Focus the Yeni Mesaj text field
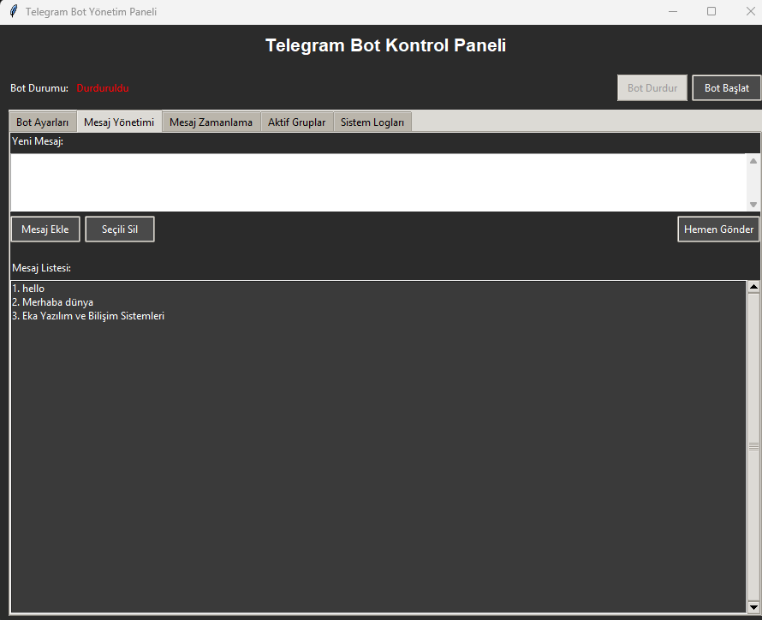Image resolution: width=762 pixels, height=620 pixels. point(377,182)
